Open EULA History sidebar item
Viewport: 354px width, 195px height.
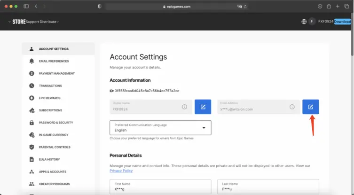(x=58, y=159)
